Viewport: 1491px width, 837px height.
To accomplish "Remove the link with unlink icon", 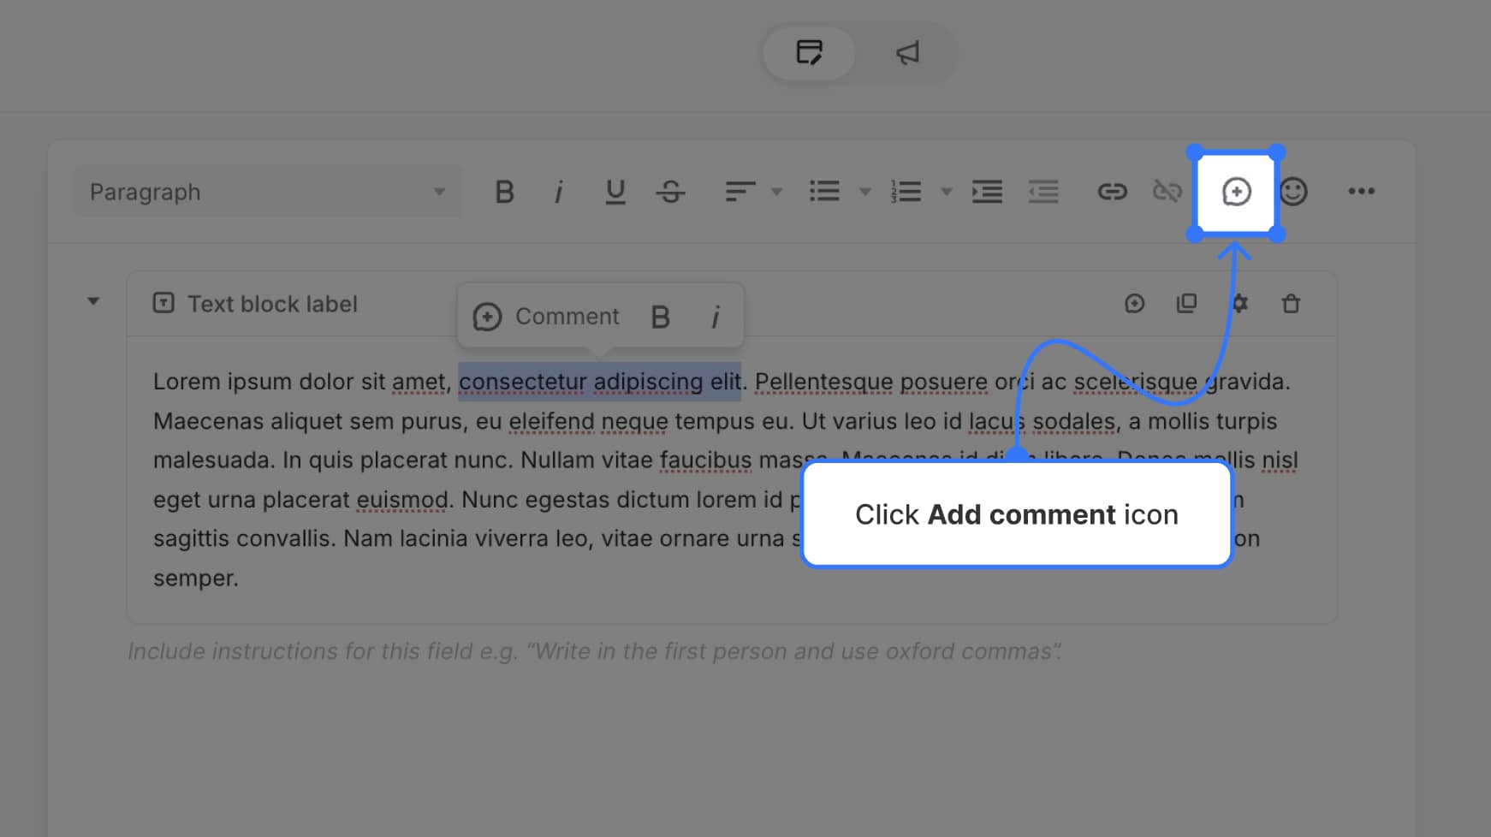I will point(1167,191).
